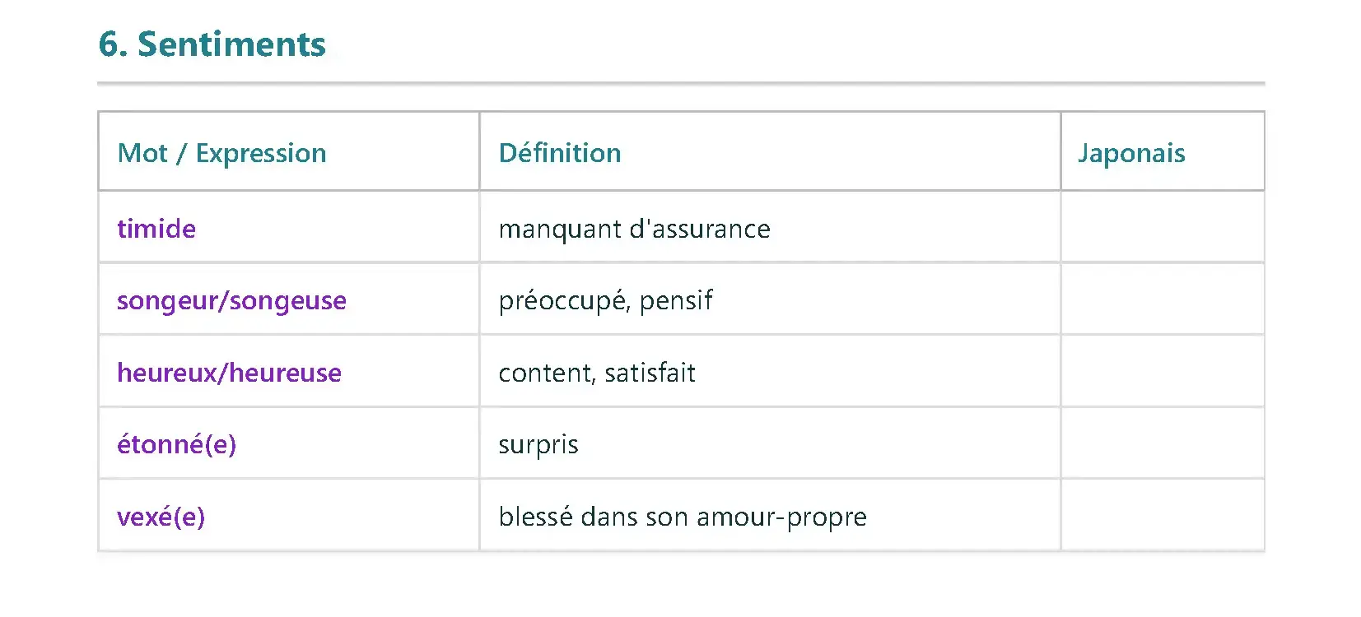The image size is (1361, 617).
Task: Click the definition "blessé dans son amour-propre"
Action: click(x=683, y=517)
